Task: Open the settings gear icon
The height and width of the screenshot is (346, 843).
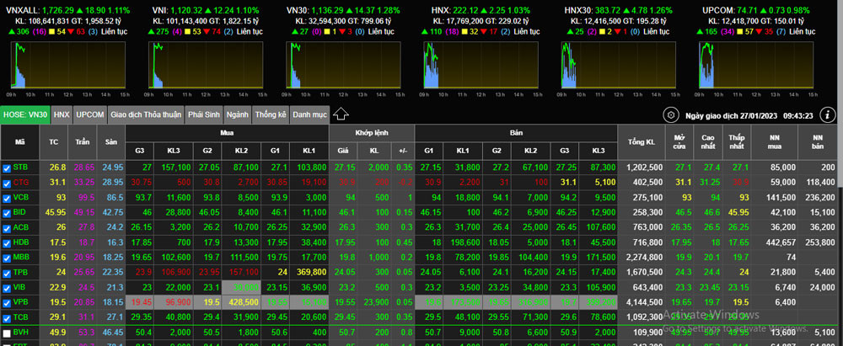Action: point(671,115)
